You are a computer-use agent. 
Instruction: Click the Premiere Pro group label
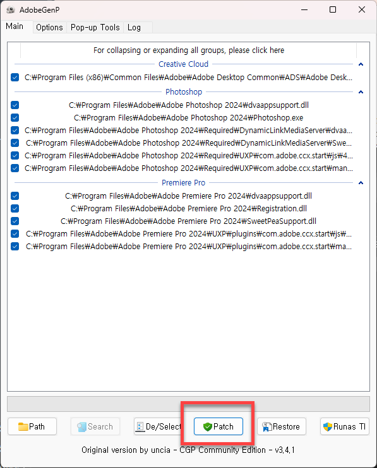click(x=183, y=183)
